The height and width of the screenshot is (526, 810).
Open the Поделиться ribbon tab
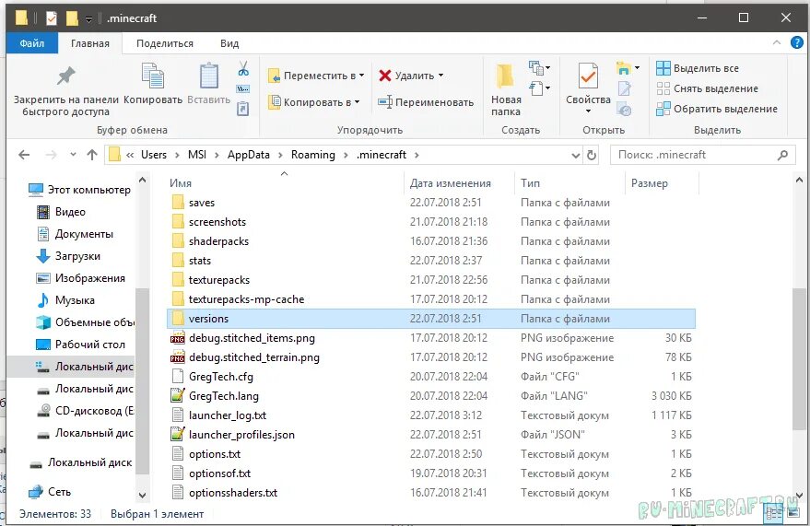click(x=165, y=43)
